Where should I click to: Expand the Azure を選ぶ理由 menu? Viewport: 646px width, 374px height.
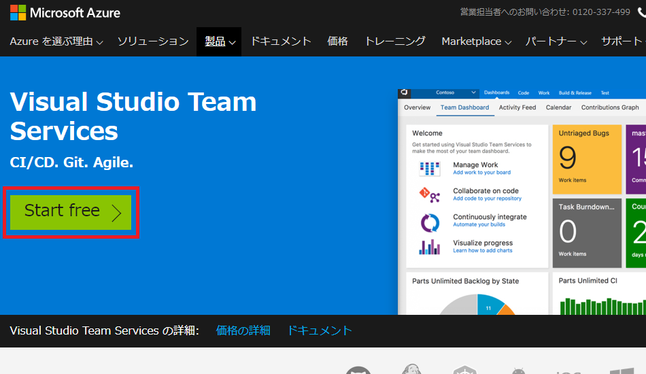point(56,41)
